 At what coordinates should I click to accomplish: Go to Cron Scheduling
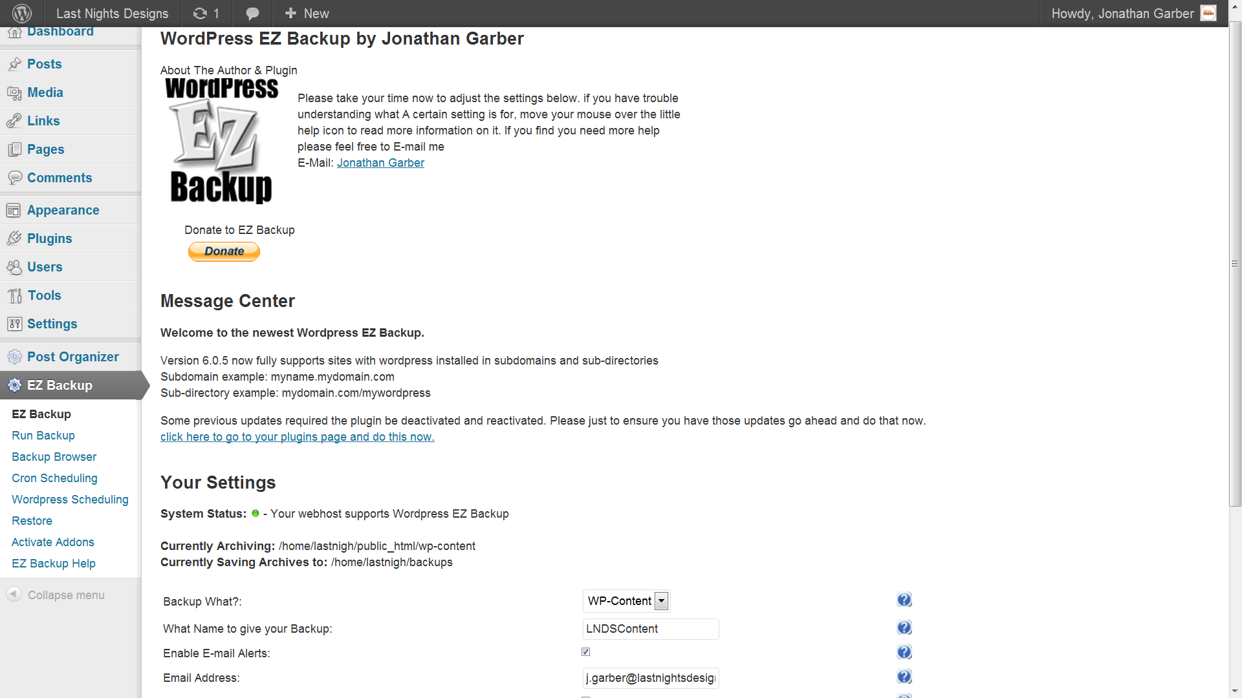point(55,478)
